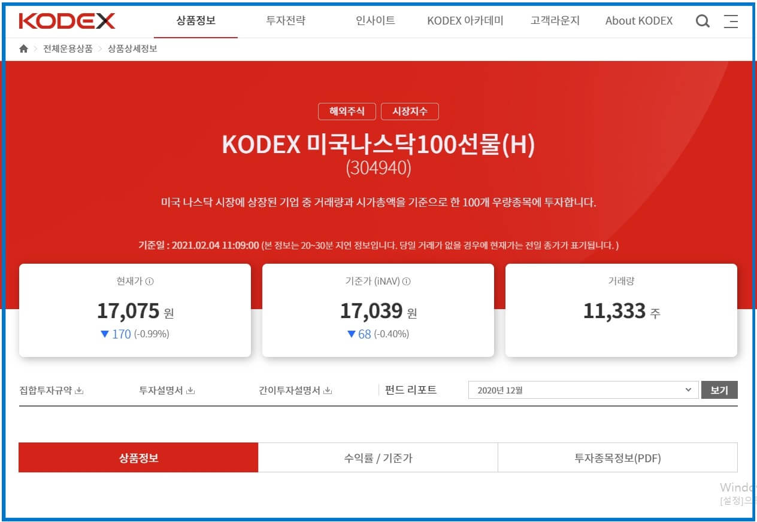Click the fund code (304940)
Screen dimensions: 757x522
point(378,168)
